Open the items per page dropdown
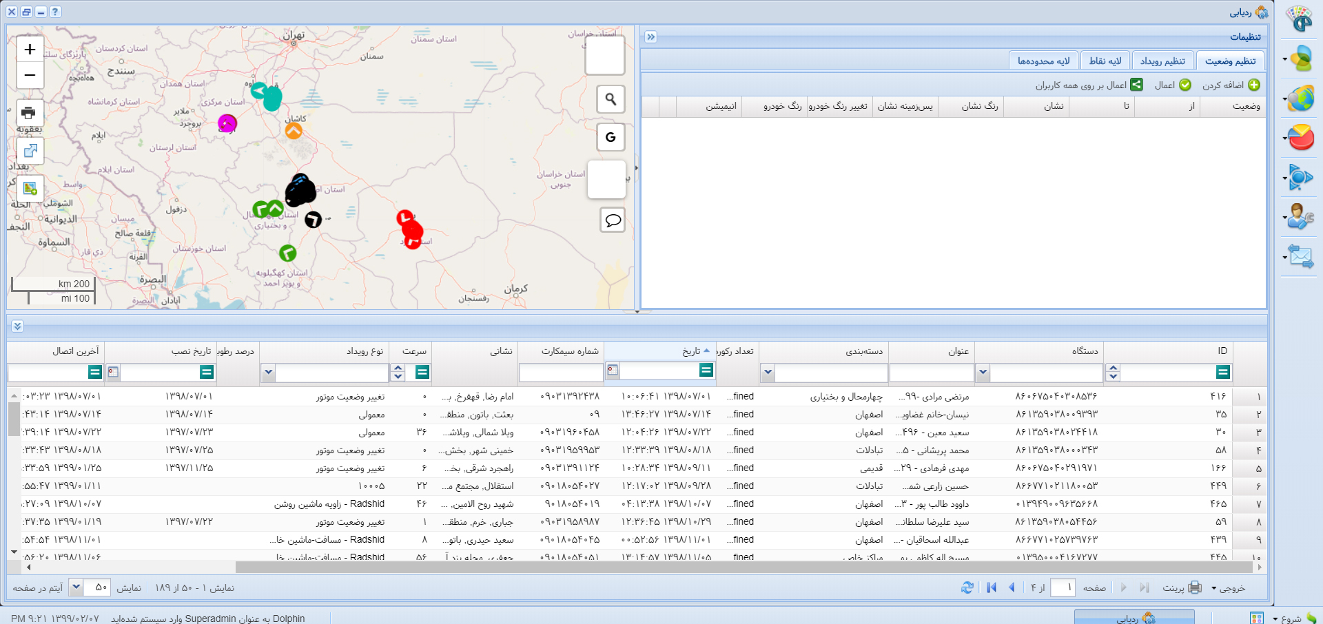This screenshot has height=624, width=1323. [x=76, y=587]
